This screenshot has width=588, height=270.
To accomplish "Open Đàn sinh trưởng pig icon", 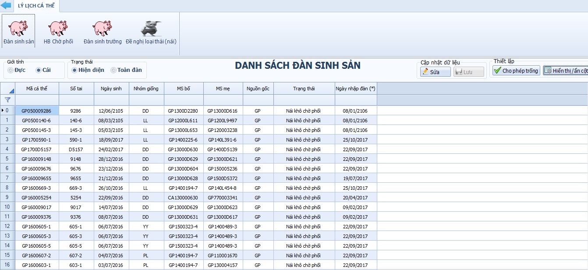I will pos(103,28).
